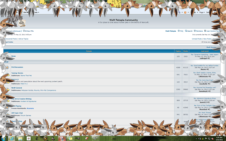Open GIMP from the taskbar

click(79, 139)
